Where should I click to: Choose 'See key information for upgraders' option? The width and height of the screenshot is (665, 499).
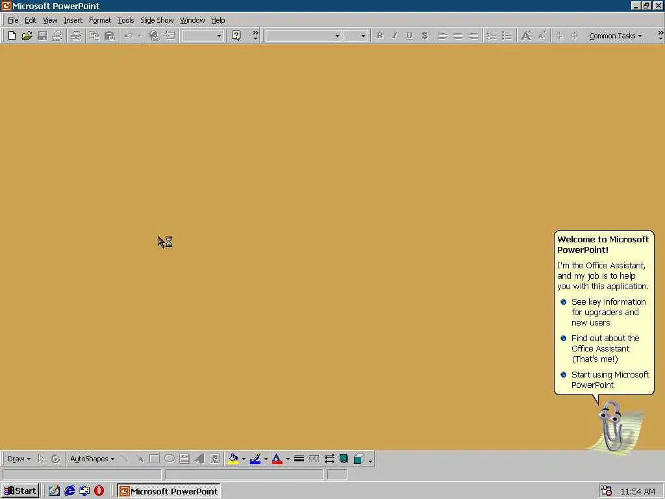604,313
